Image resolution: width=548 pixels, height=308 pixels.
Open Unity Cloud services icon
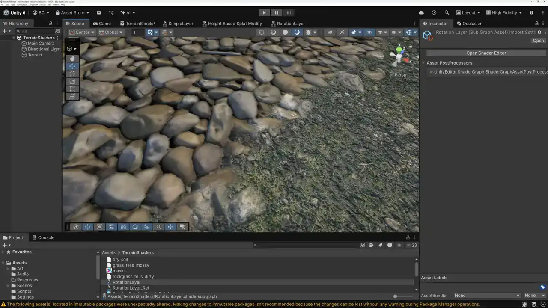point(421,13)
